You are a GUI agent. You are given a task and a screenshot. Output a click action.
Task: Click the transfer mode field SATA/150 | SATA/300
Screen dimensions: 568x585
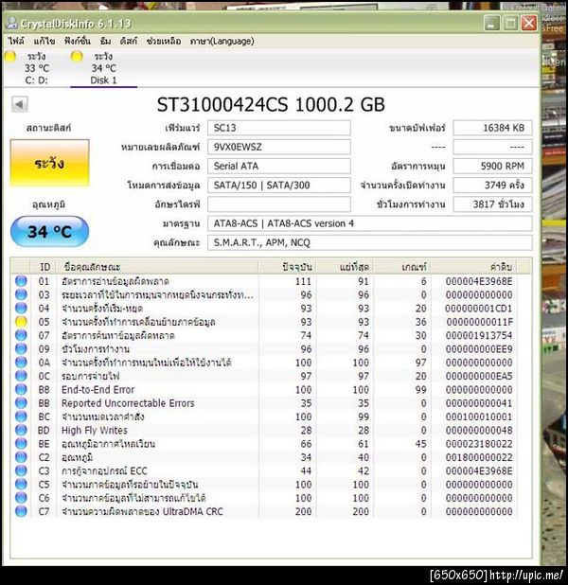278,185
